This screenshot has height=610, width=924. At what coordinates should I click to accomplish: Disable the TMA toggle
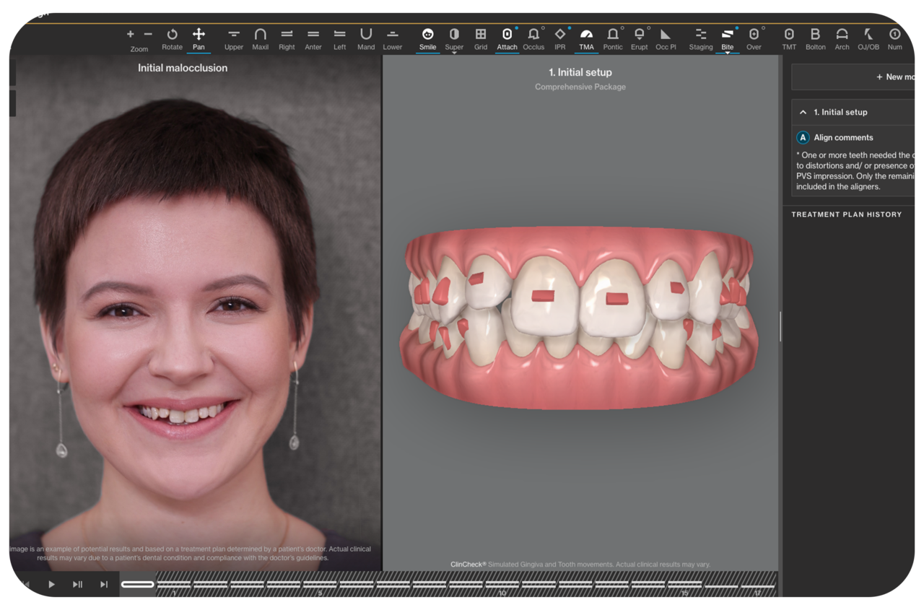pyautogui.click(x=586, y=35)
